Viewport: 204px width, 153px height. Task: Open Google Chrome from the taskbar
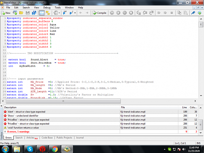pyautogui.click(x=55, y=149)
